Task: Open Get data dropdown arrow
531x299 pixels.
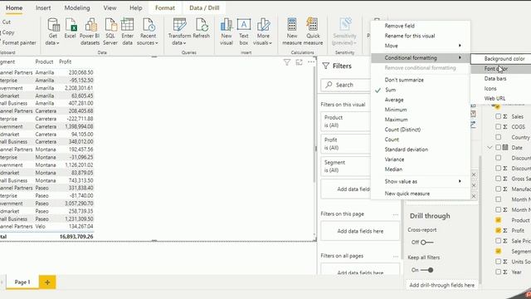Action: 57,43
